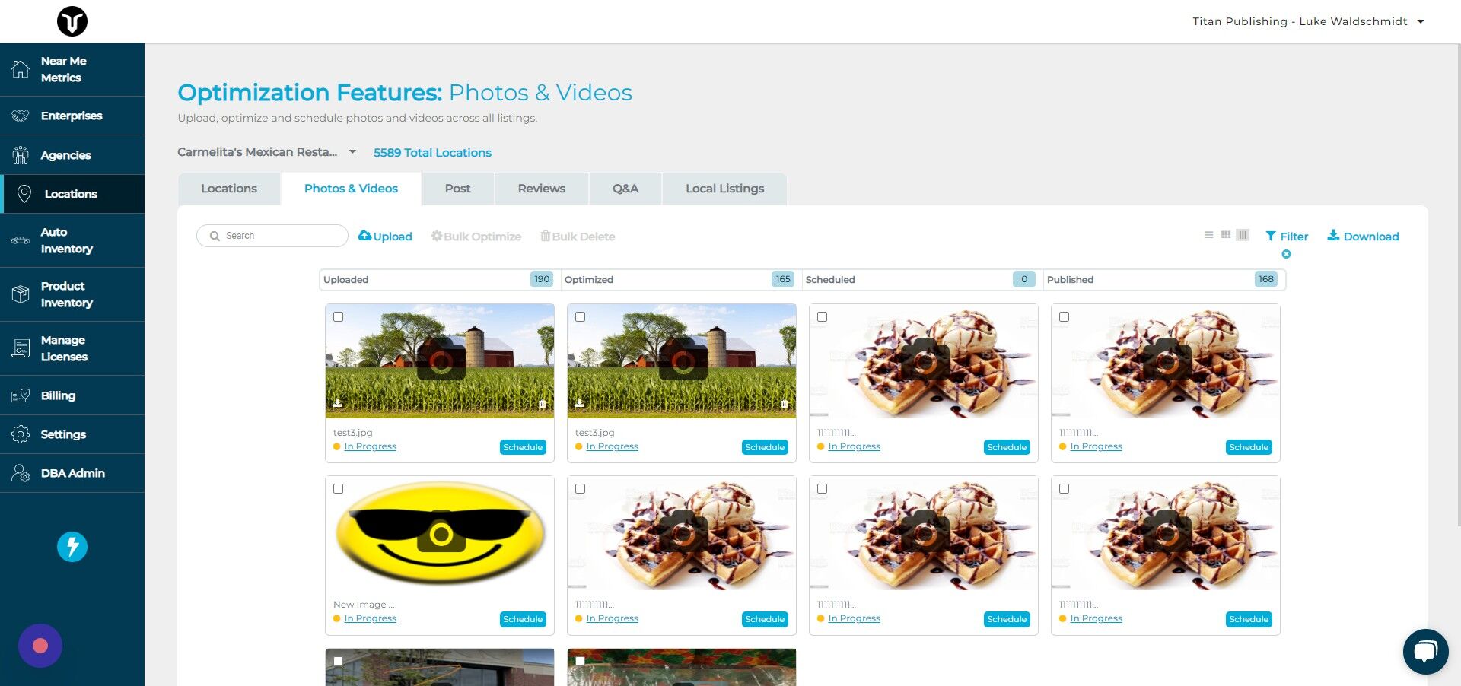1461x686 pixels.
Task: Open the yellow smiley image thumbnail
Action: click(x=440, y=534)
